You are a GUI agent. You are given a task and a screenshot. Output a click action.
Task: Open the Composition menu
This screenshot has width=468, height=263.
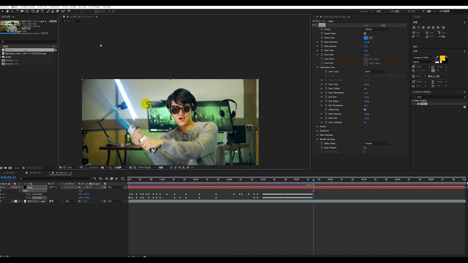28,7
